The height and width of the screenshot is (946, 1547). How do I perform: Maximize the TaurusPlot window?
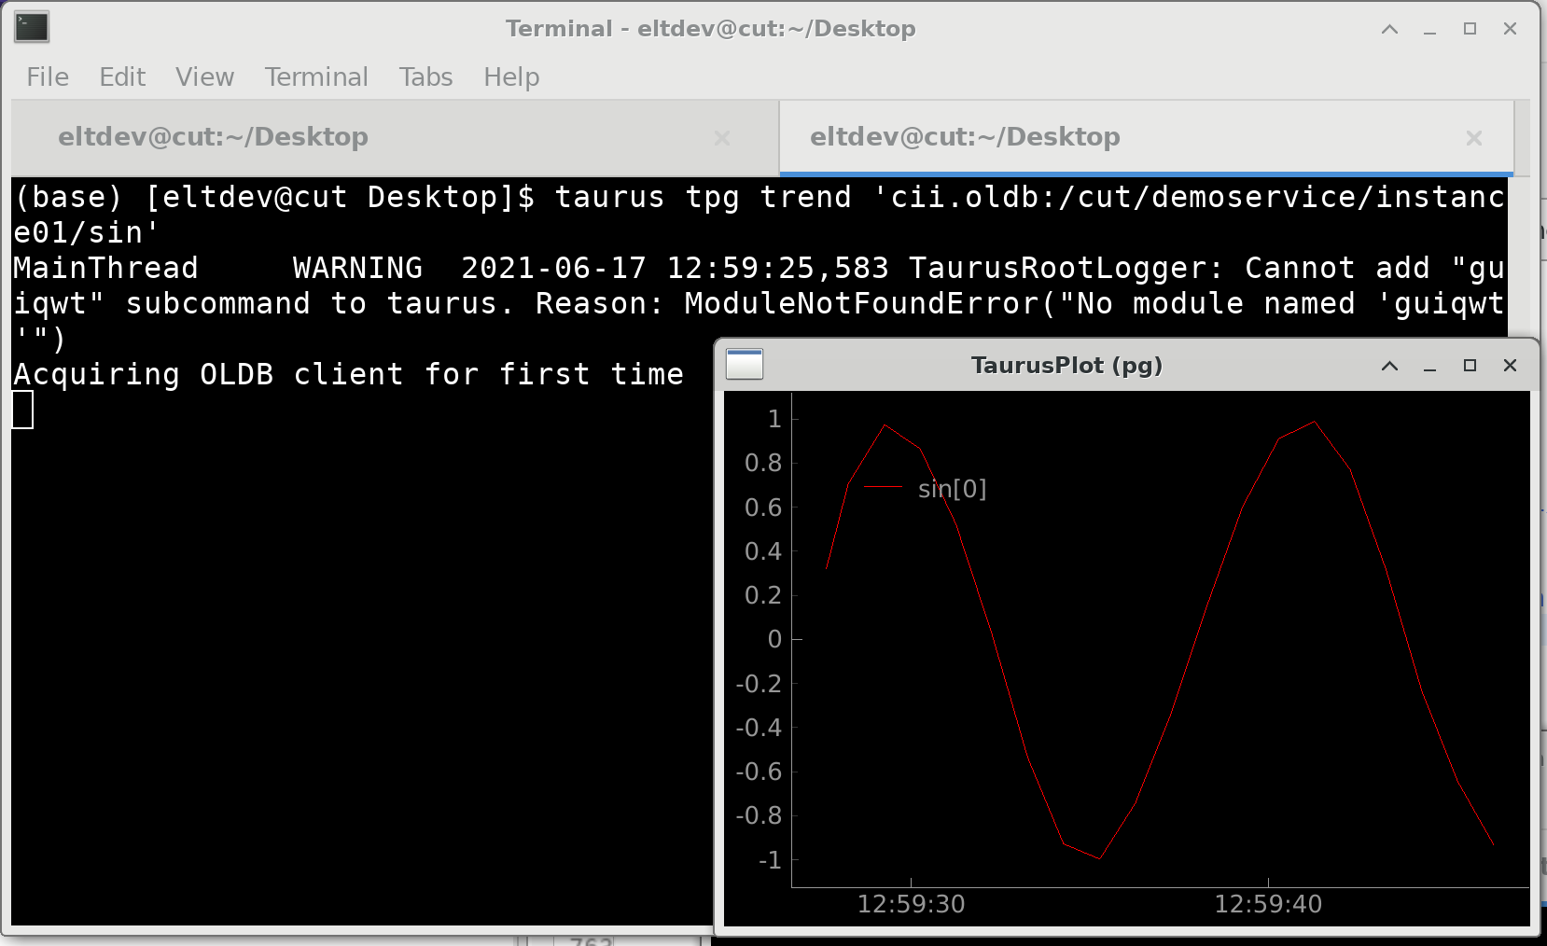1471,366
